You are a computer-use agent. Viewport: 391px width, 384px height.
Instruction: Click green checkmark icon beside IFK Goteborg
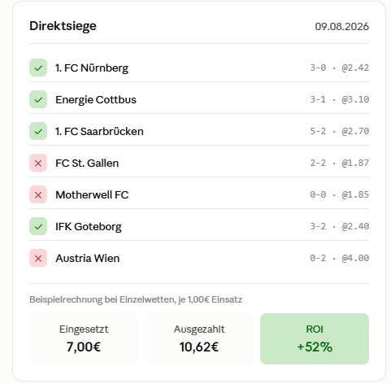click(x=38, y=226)
